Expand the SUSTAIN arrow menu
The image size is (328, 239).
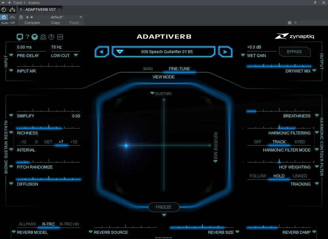152,93
